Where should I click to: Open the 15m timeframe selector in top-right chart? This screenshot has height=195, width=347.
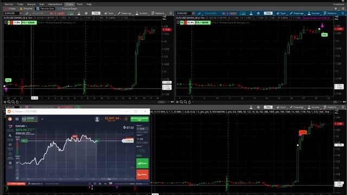268,13
